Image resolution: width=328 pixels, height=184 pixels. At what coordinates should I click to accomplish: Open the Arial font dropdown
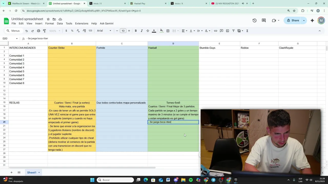104,31
